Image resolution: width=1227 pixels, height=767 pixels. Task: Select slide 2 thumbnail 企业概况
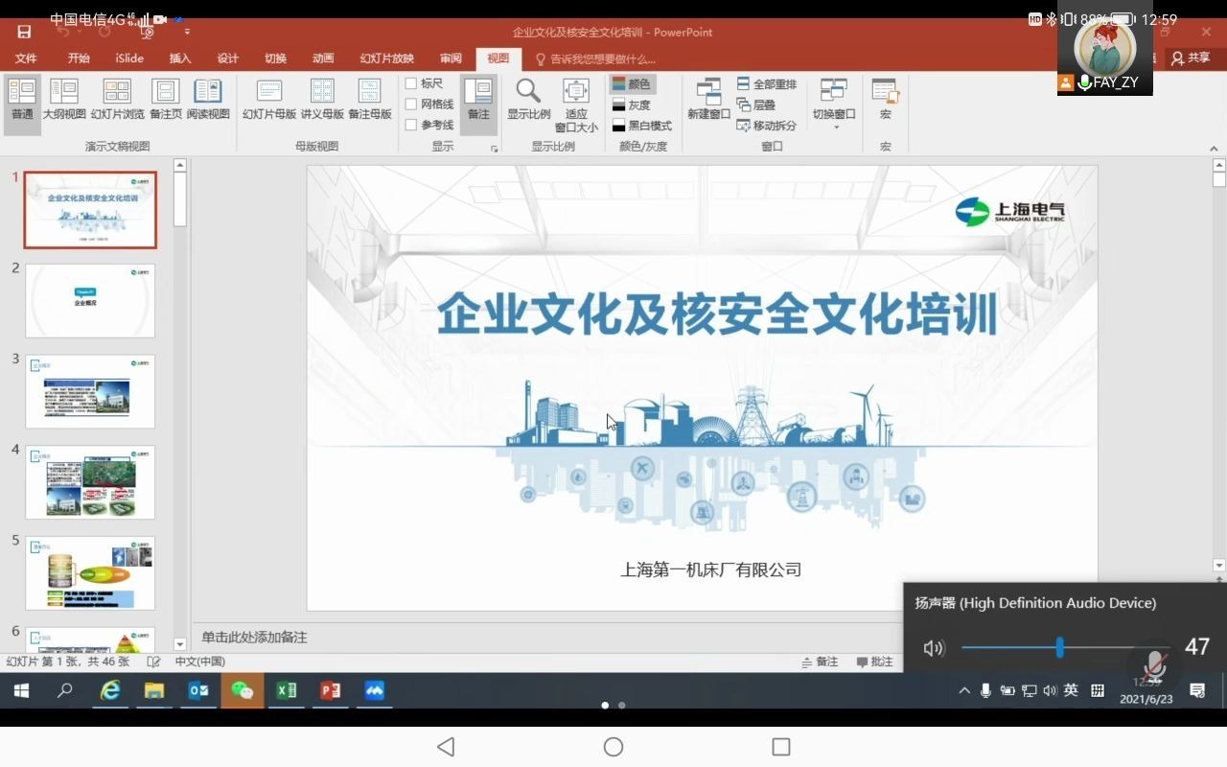[90, 301]
